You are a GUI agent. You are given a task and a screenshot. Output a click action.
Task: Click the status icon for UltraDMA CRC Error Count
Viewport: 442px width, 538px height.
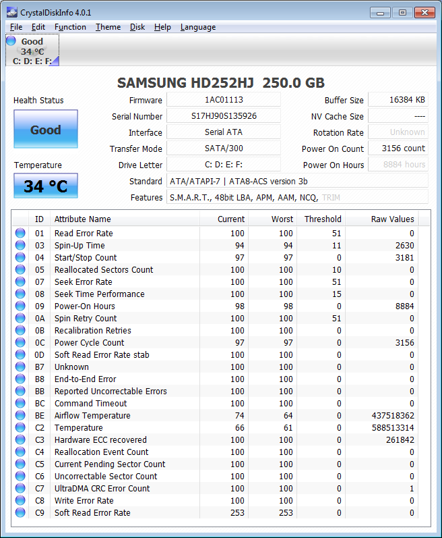click(x=20, y=488)
